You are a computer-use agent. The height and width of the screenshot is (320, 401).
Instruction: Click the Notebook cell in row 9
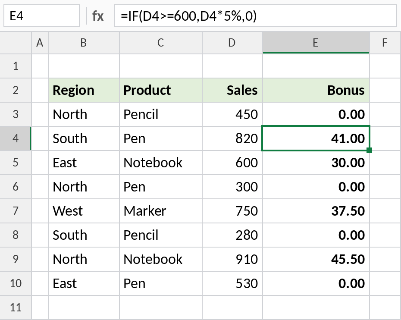pos(160,259)
